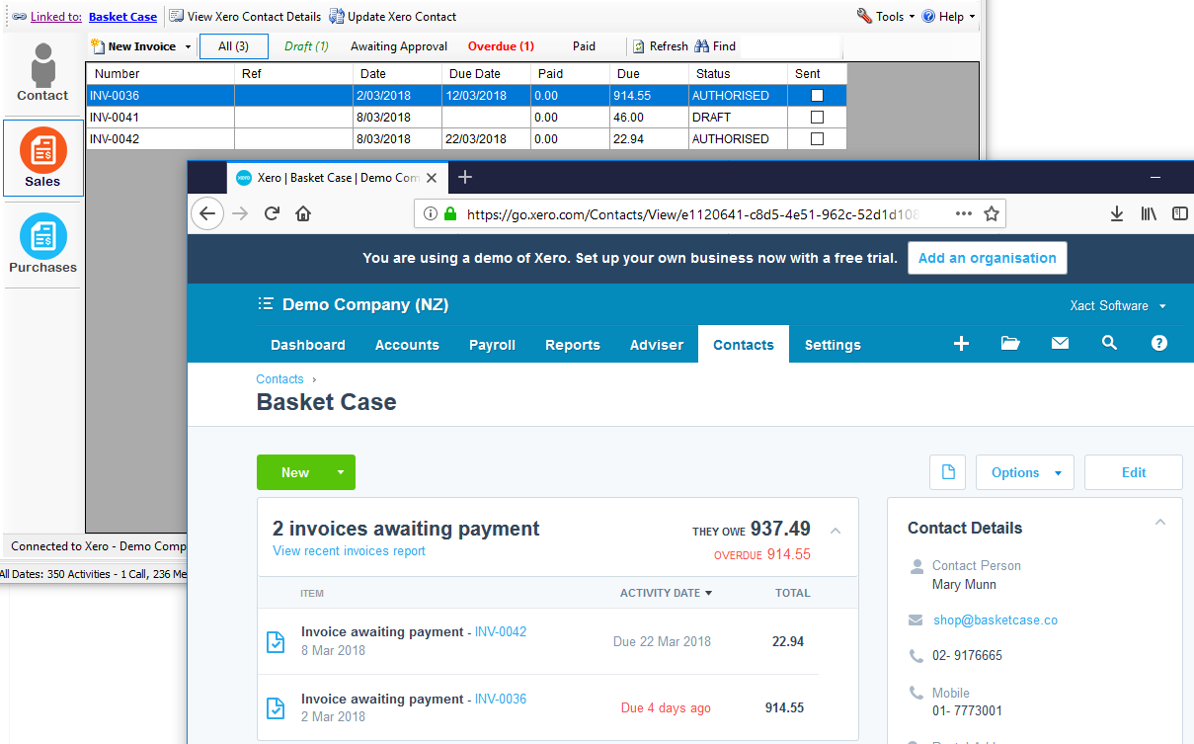Viewport: 1194px width, 744px height.
Task: Click Find with binoculars icon
Action: pos(716,46)
